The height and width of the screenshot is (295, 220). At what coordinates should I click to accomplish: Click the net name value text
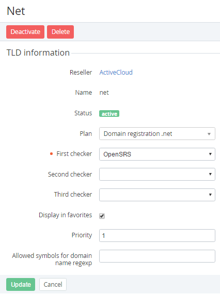coord(104,93)
